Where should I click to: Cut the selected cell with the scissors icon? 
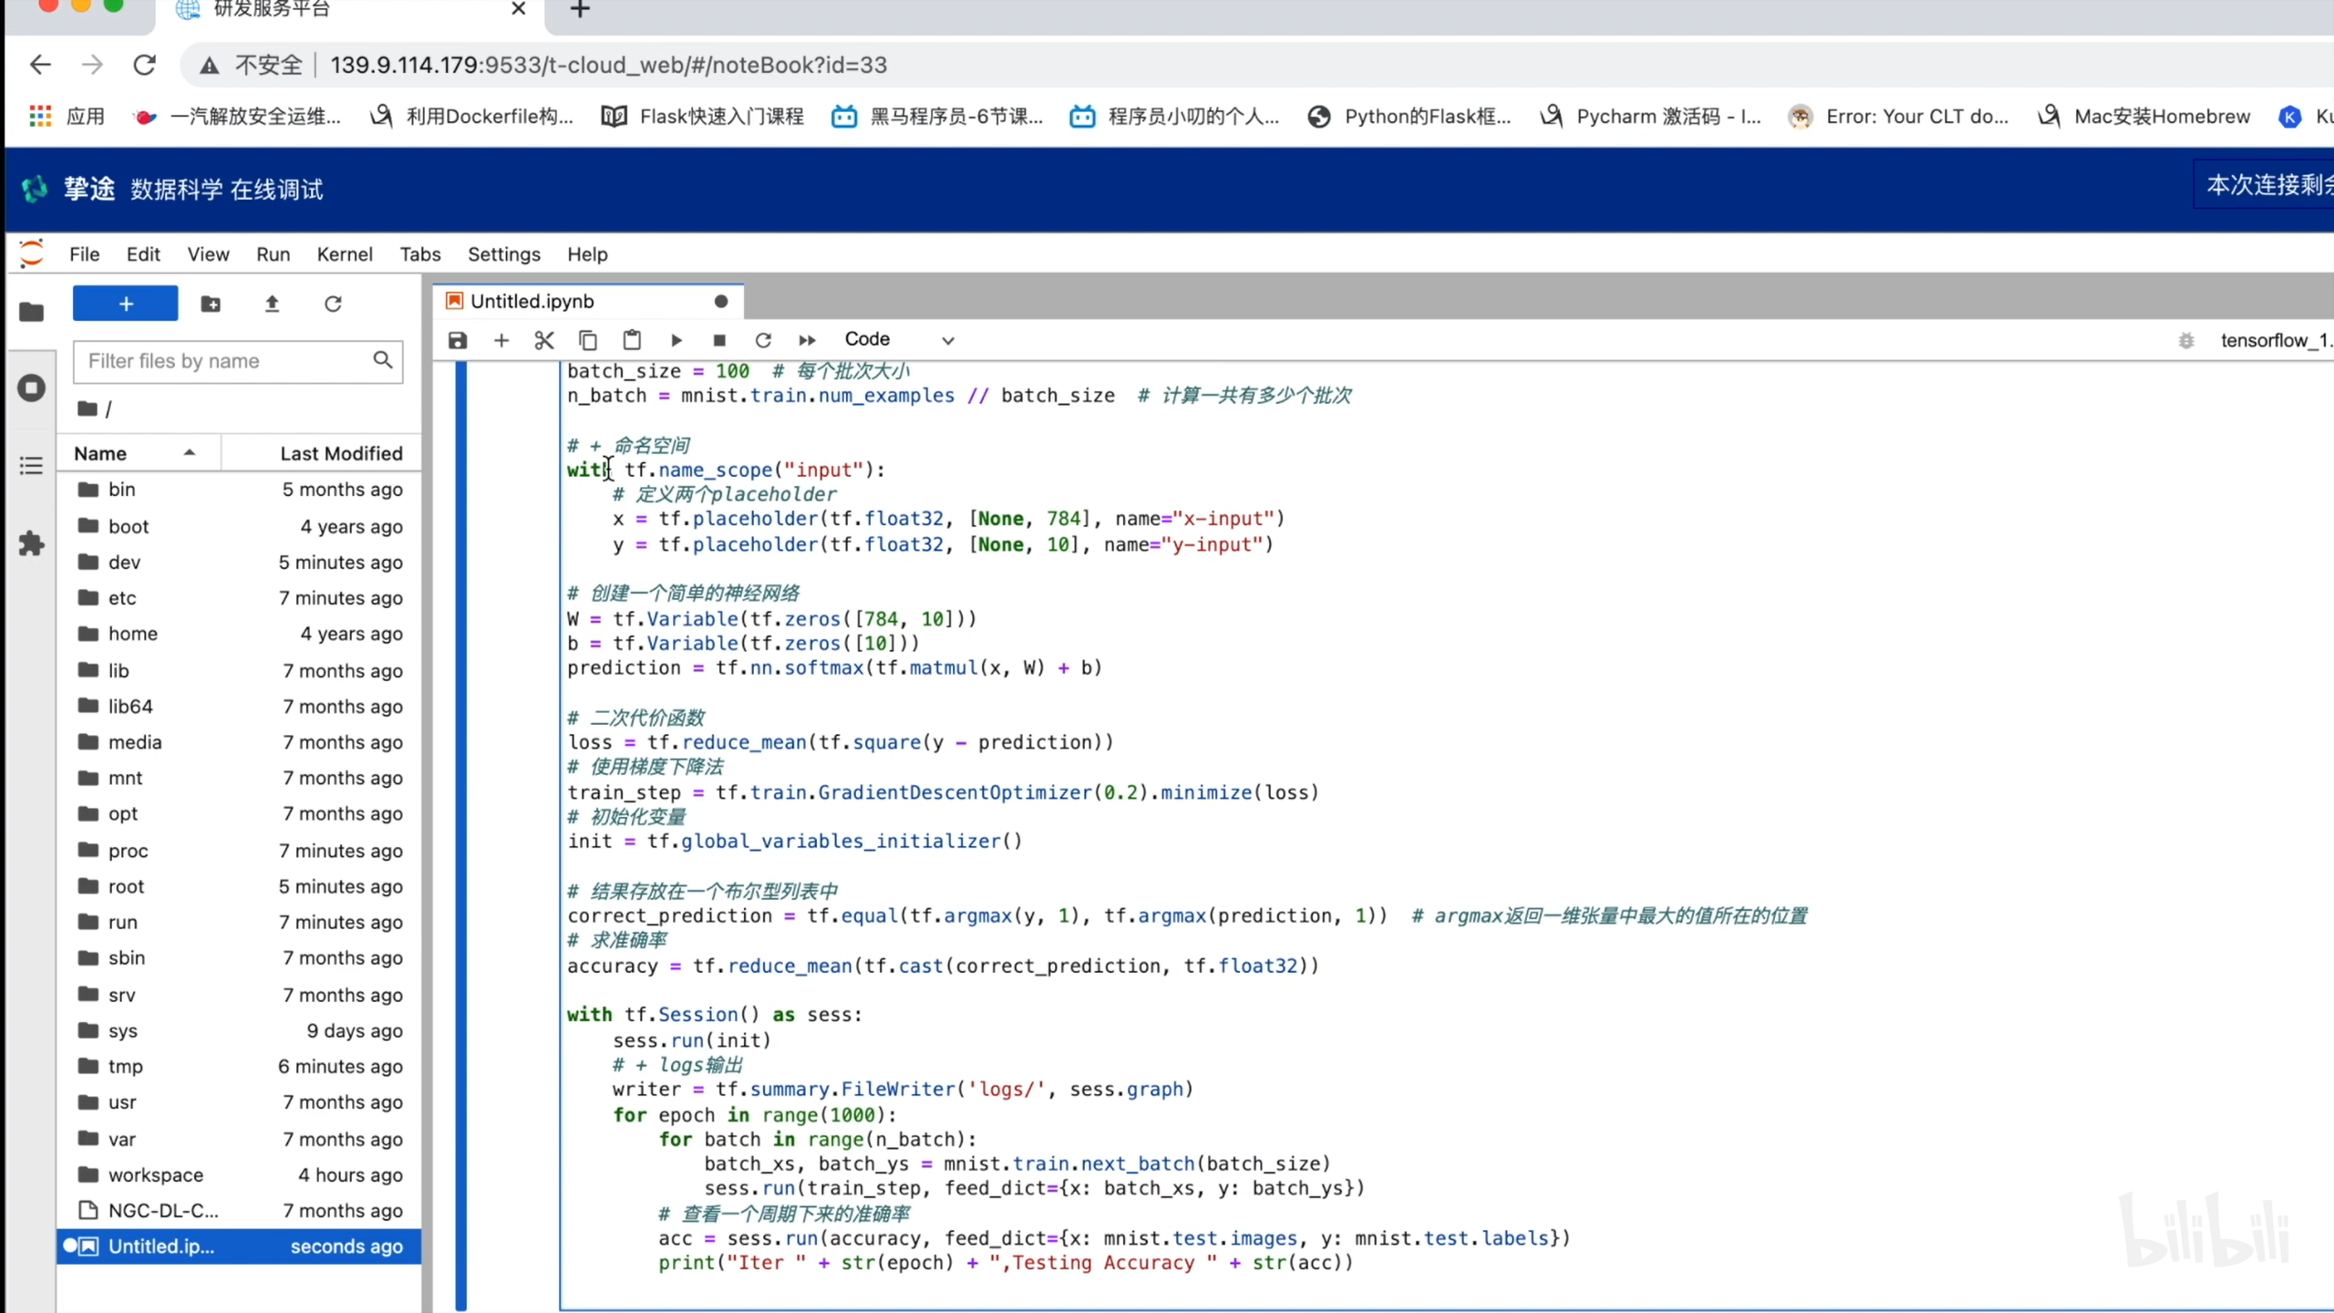544,340
